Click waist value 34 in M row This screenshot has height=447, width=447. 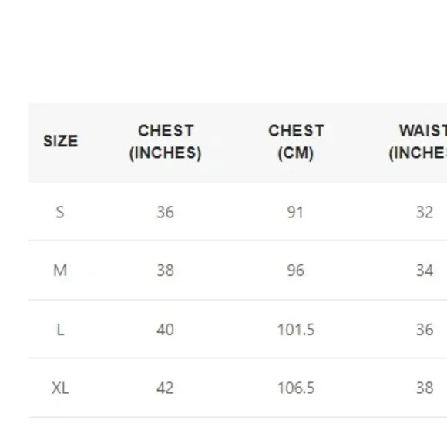click(x=425, y=271)
